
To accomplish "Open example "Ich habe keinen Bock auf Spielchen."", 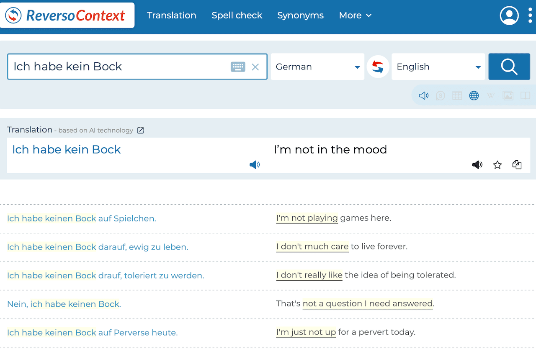I will click(81, 218).
